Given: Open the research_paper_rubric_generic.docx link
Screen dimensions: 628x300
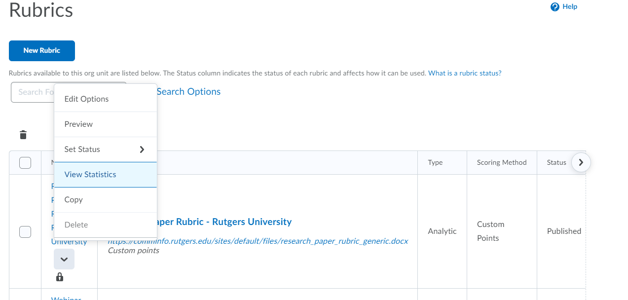Looking at the screenshot, I should (258, 241).
